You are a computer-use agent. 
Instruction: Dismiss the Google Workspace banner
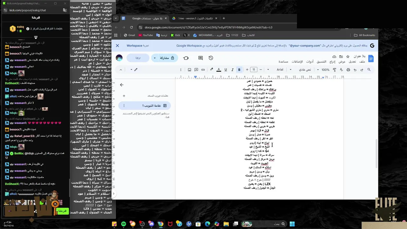[x=117, y=45]
